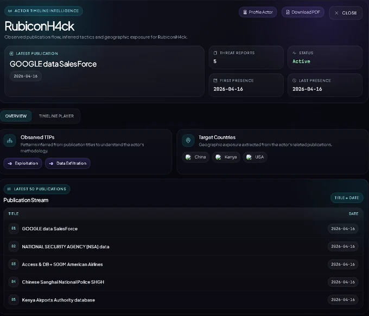The height and width of the screenshot is (316, 369).
Task: Click the DATE column header
Action: [353, 214]
